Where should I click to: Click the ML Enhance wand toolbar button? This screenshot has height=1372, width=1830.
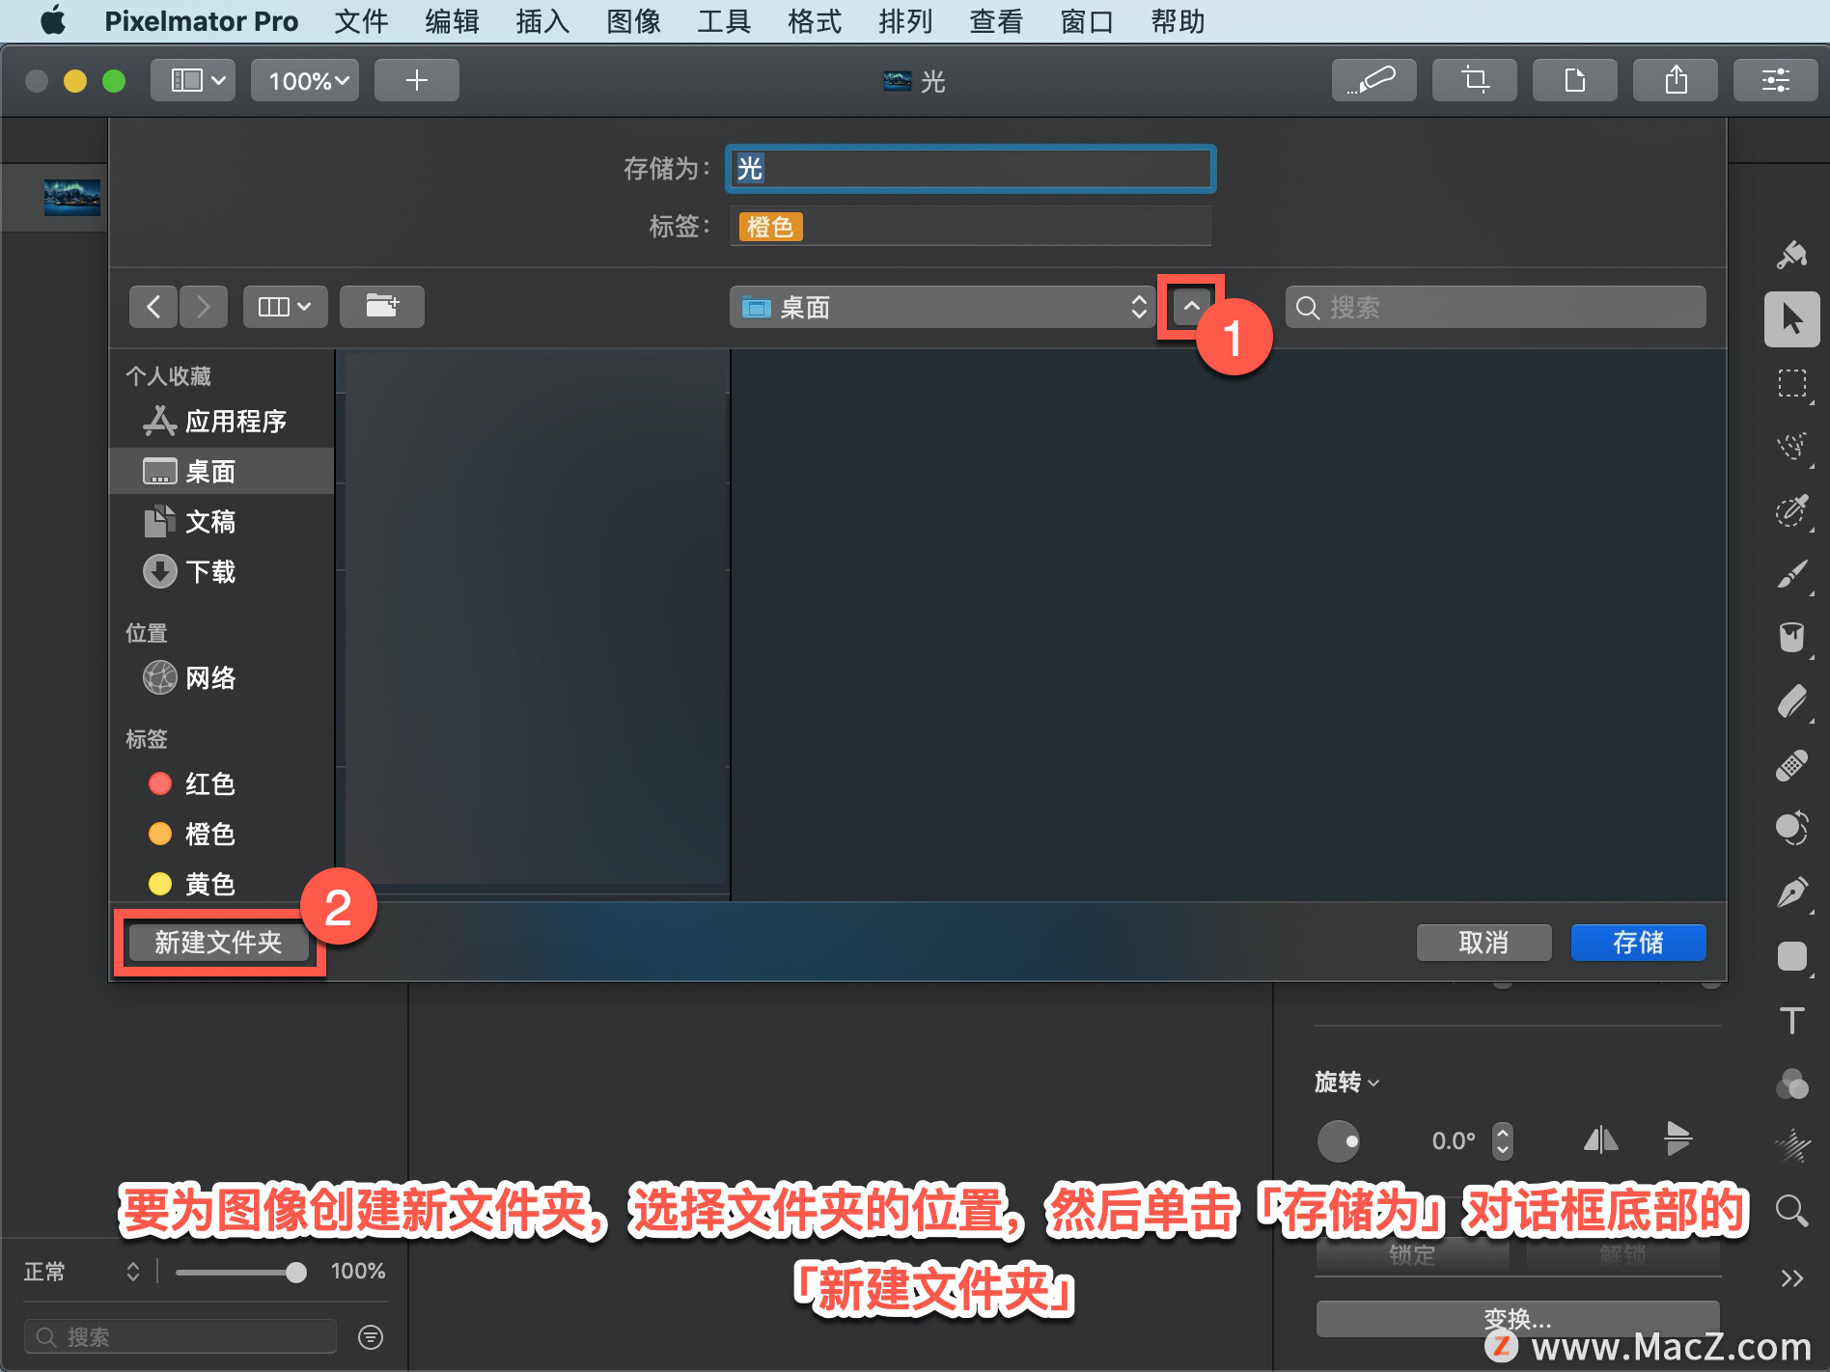tap(1374, 80)
